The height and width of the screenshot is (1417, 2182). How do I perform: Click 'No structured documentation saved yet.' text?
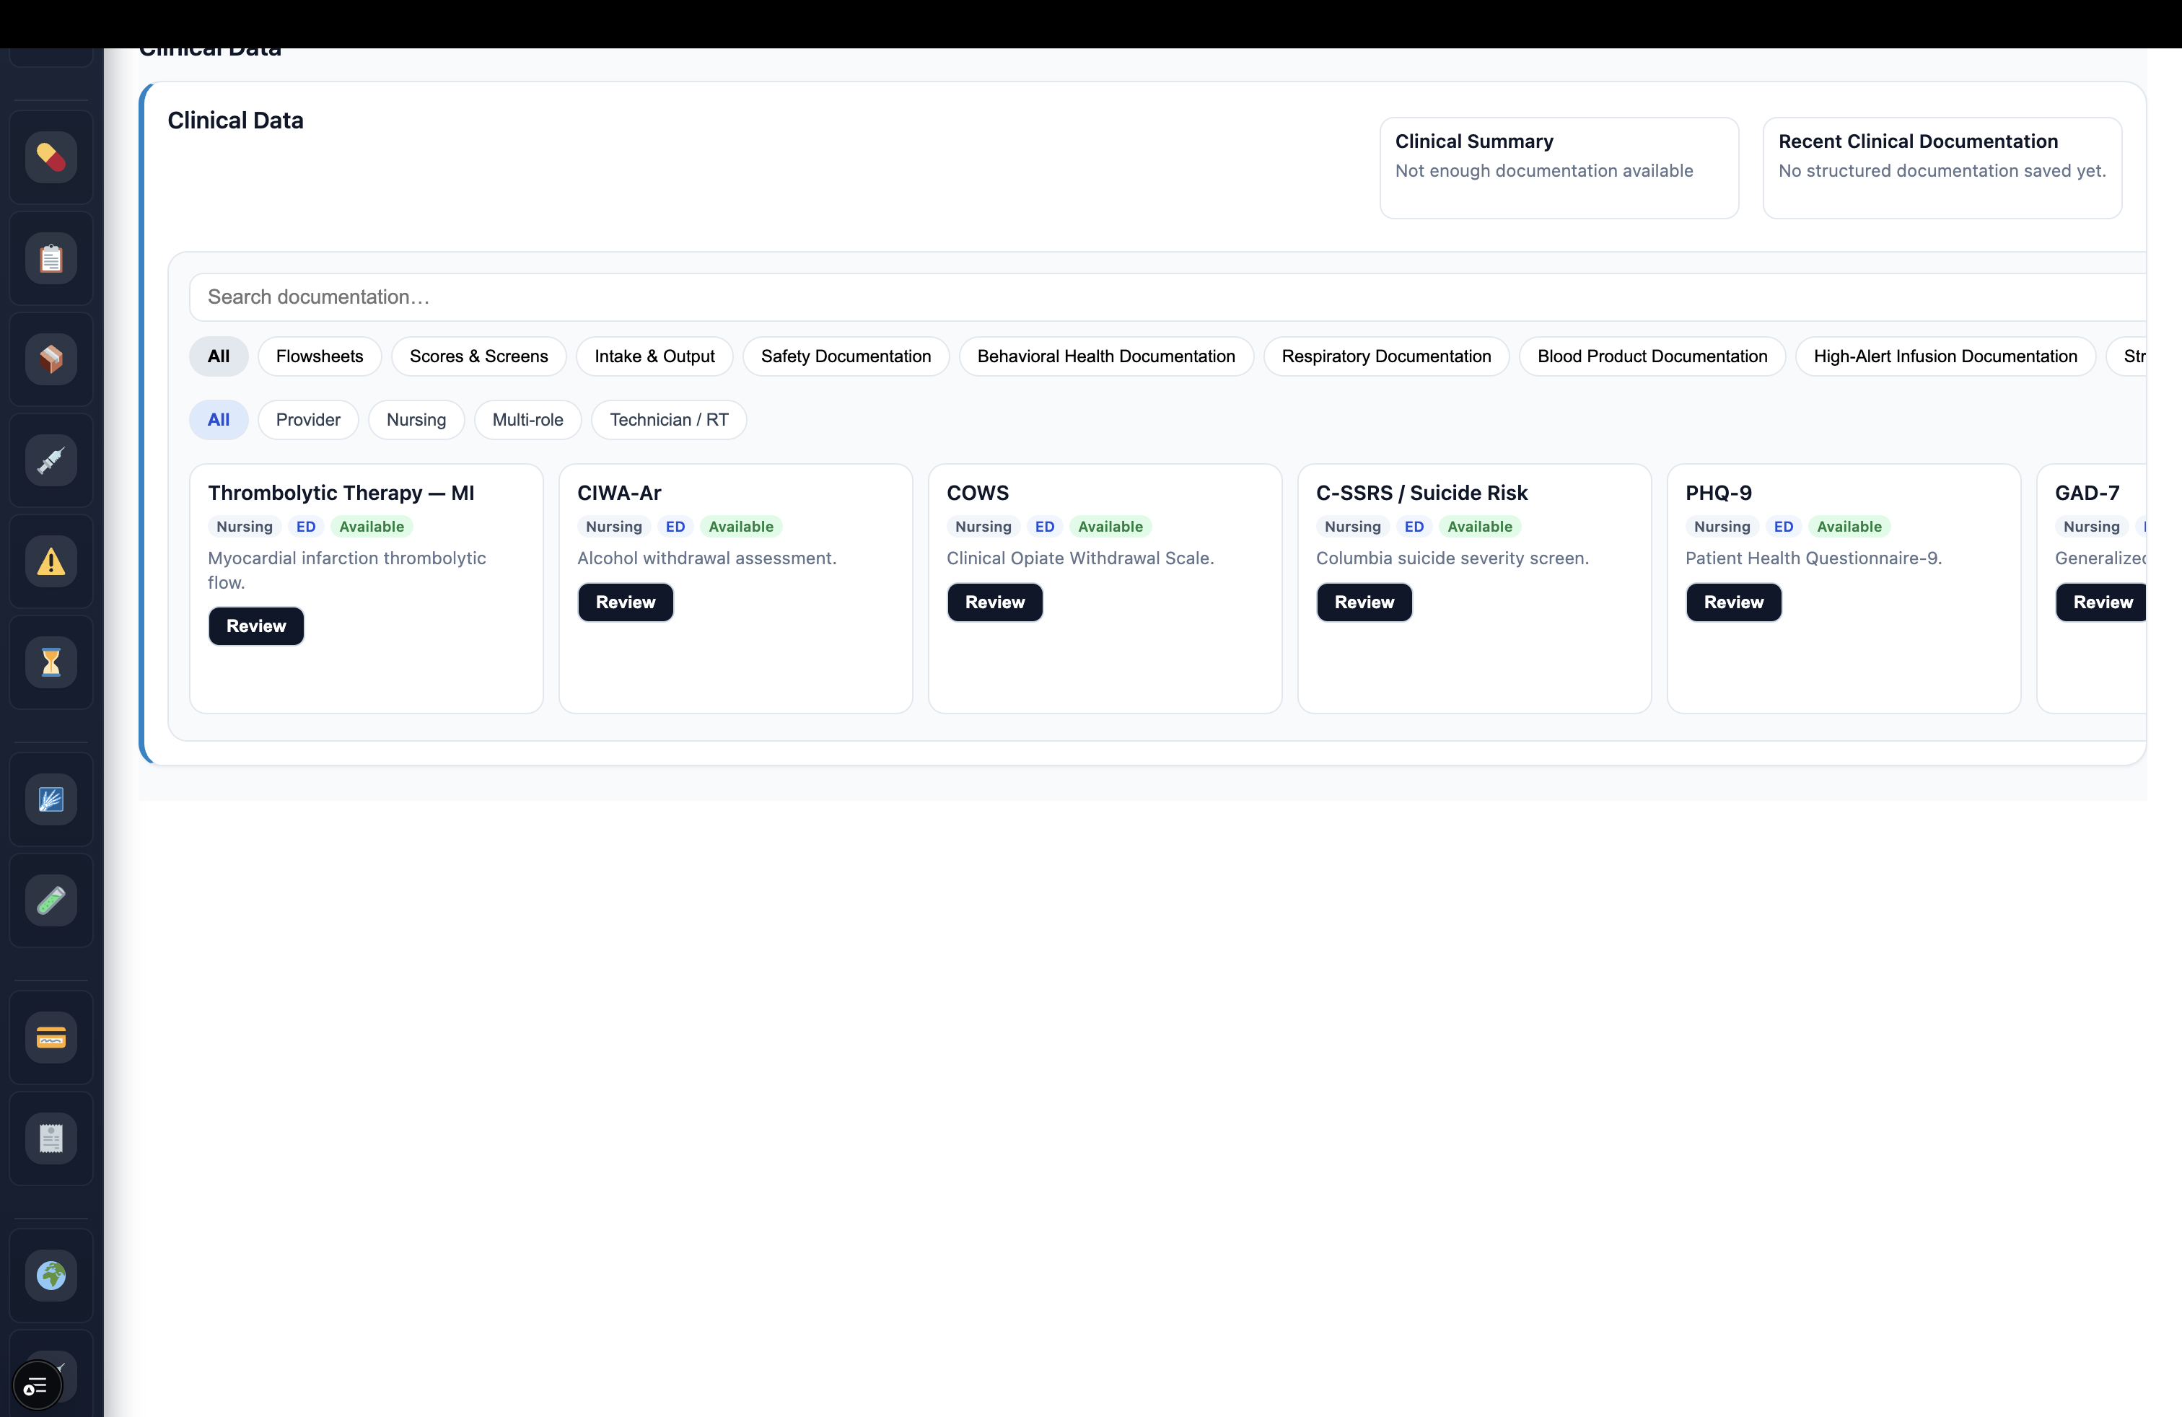pos(1942,170)
